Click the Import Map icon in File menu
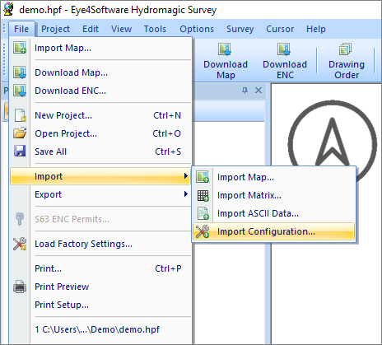382x345 pixels. (20, 48)
